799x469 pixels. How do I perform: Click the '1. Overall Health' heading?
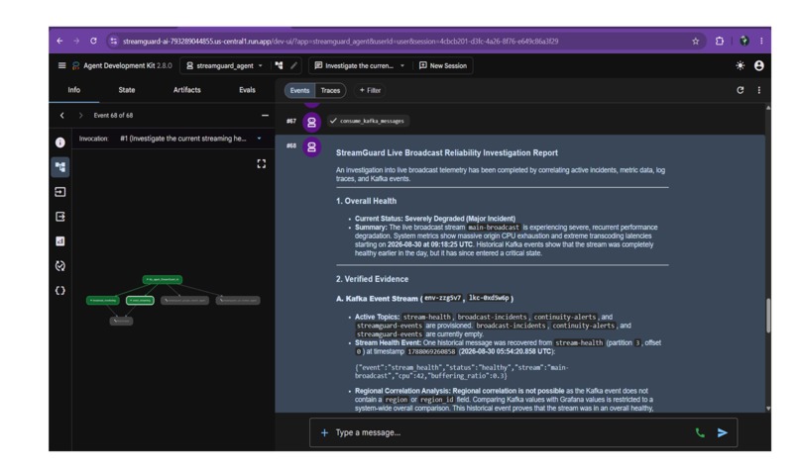pos(366,201)
